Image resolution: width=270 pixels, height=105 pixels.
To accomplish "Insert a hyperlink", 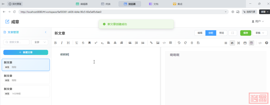I will coord(151,43).
